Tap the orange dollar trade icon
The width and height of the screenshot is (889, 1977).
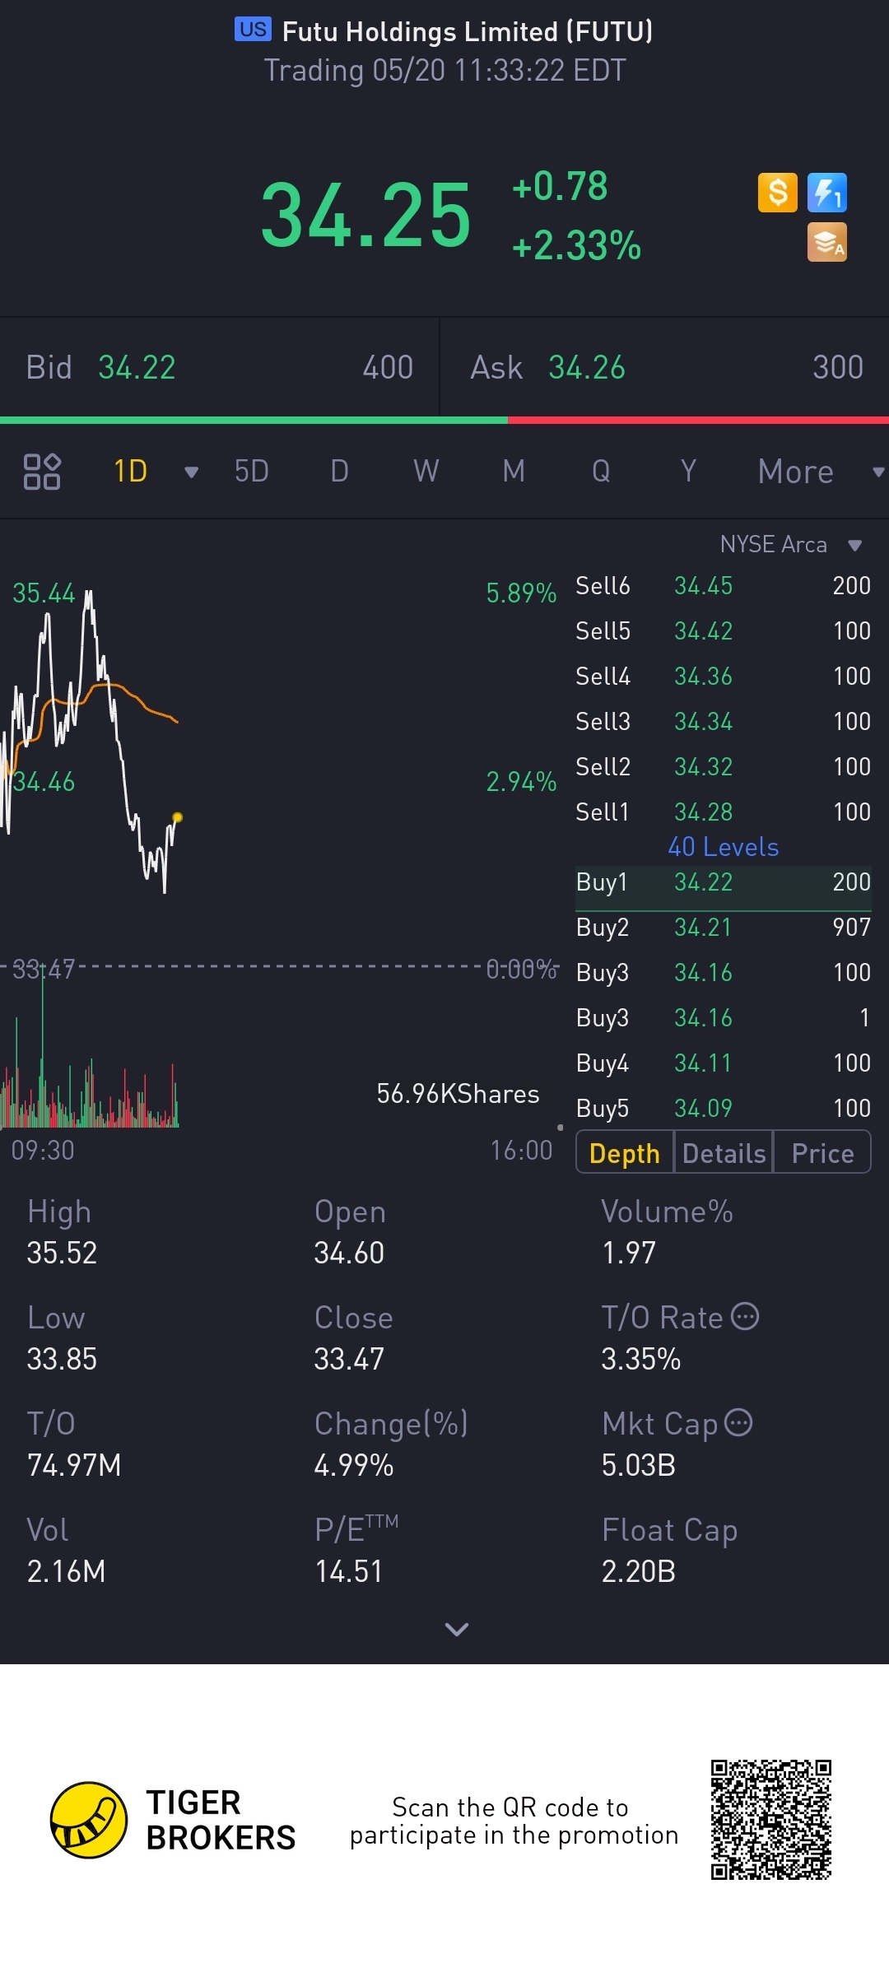point(777,193)
